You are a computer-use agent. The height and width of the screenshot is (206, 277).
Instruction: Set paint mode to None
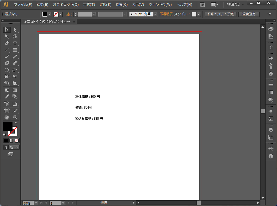(17, 141)
